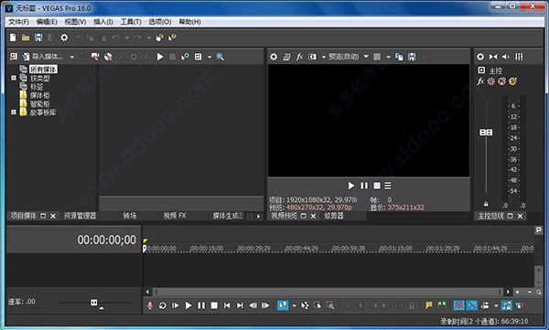Select the 标签 tree item
Viewport: 549px width, 330px height.
(x=37, y=87)
